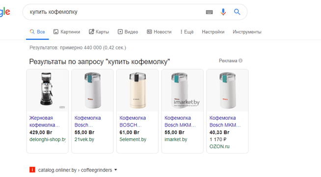
Task: Click the Реклама label
Action: tap(228, 61)
